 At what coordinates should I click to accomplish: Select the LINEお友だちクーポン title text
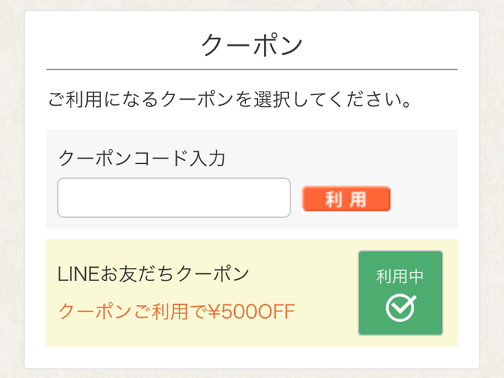154,273
